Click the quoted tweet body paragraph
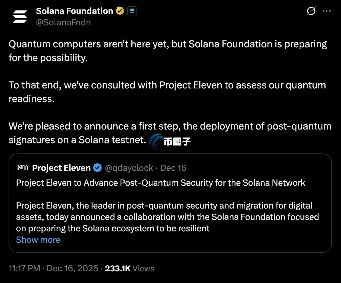341x283 pixels. point(167,217)
